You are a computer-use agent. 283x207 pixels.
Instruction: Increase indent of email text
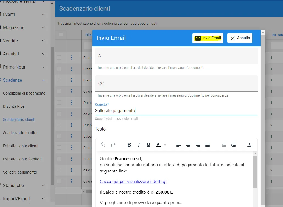(x=233, y=145)
